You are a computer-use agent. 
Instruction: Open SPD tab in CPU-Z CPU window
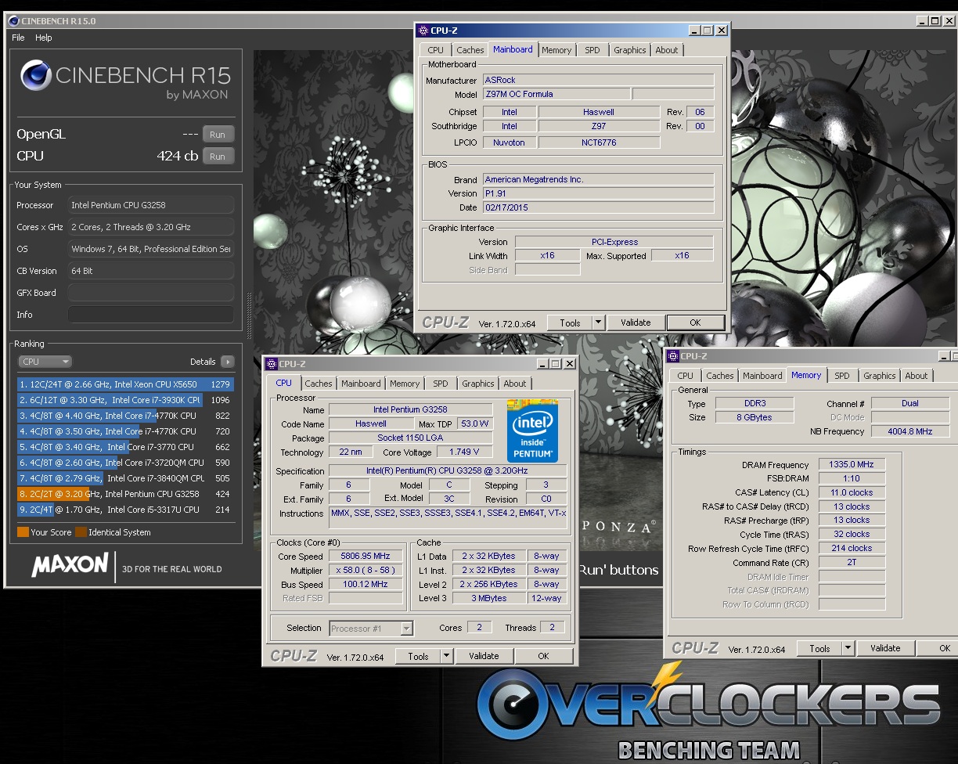(x=441, y=384)
